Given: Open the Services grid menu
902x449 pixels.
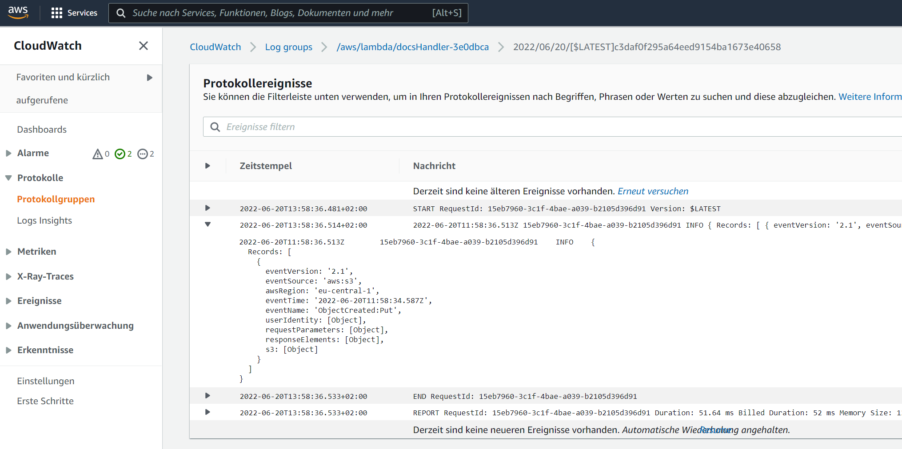Looking at the screenshot, I should coord(56,13).
